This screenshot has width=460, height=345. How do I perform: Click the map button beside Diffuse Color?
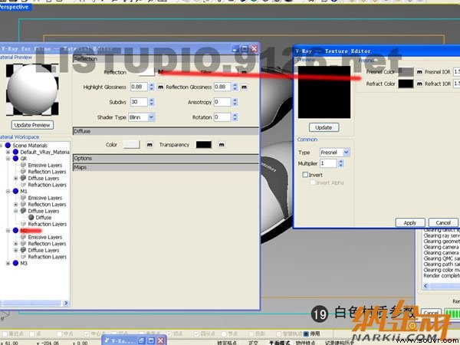(x=149, y=145)
